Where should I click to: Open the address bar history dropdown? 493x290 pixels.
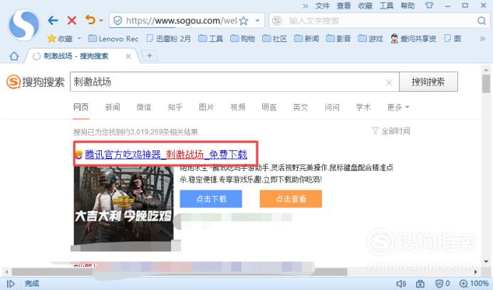pyautogui.click(x=257, y=21)
